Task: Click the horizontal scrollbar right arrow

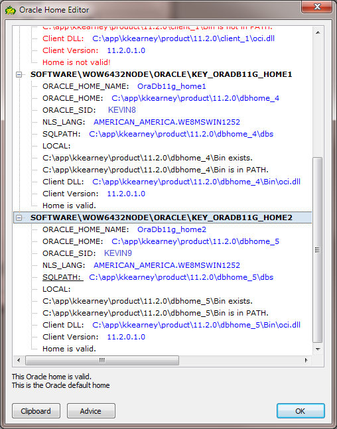Action: [306, 360]
